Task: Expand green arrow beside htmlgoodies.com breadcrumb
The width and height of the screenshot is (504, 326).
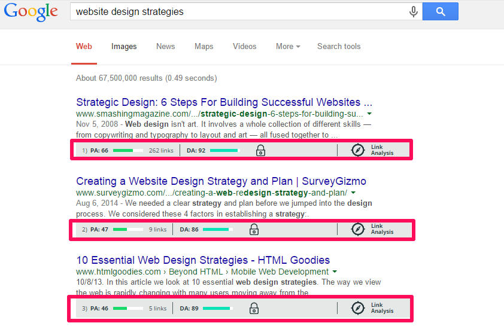Action: (x=335, y=272)
